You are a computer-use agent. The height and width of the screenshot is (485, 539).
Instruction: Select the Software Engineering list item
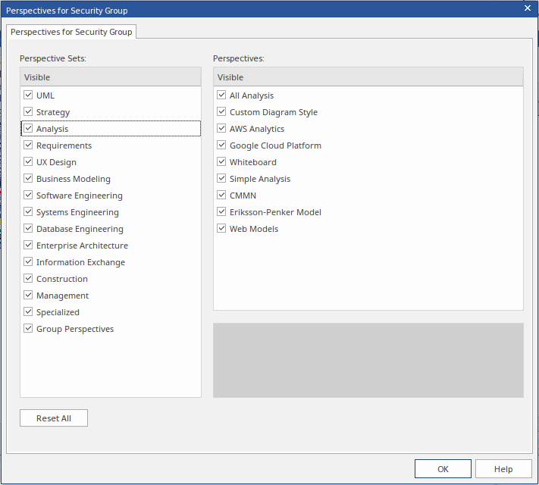(79, 196)
